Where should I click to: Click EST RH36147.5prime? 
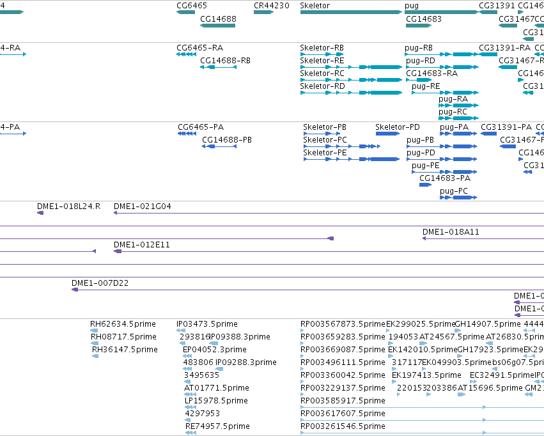(95, 356)
